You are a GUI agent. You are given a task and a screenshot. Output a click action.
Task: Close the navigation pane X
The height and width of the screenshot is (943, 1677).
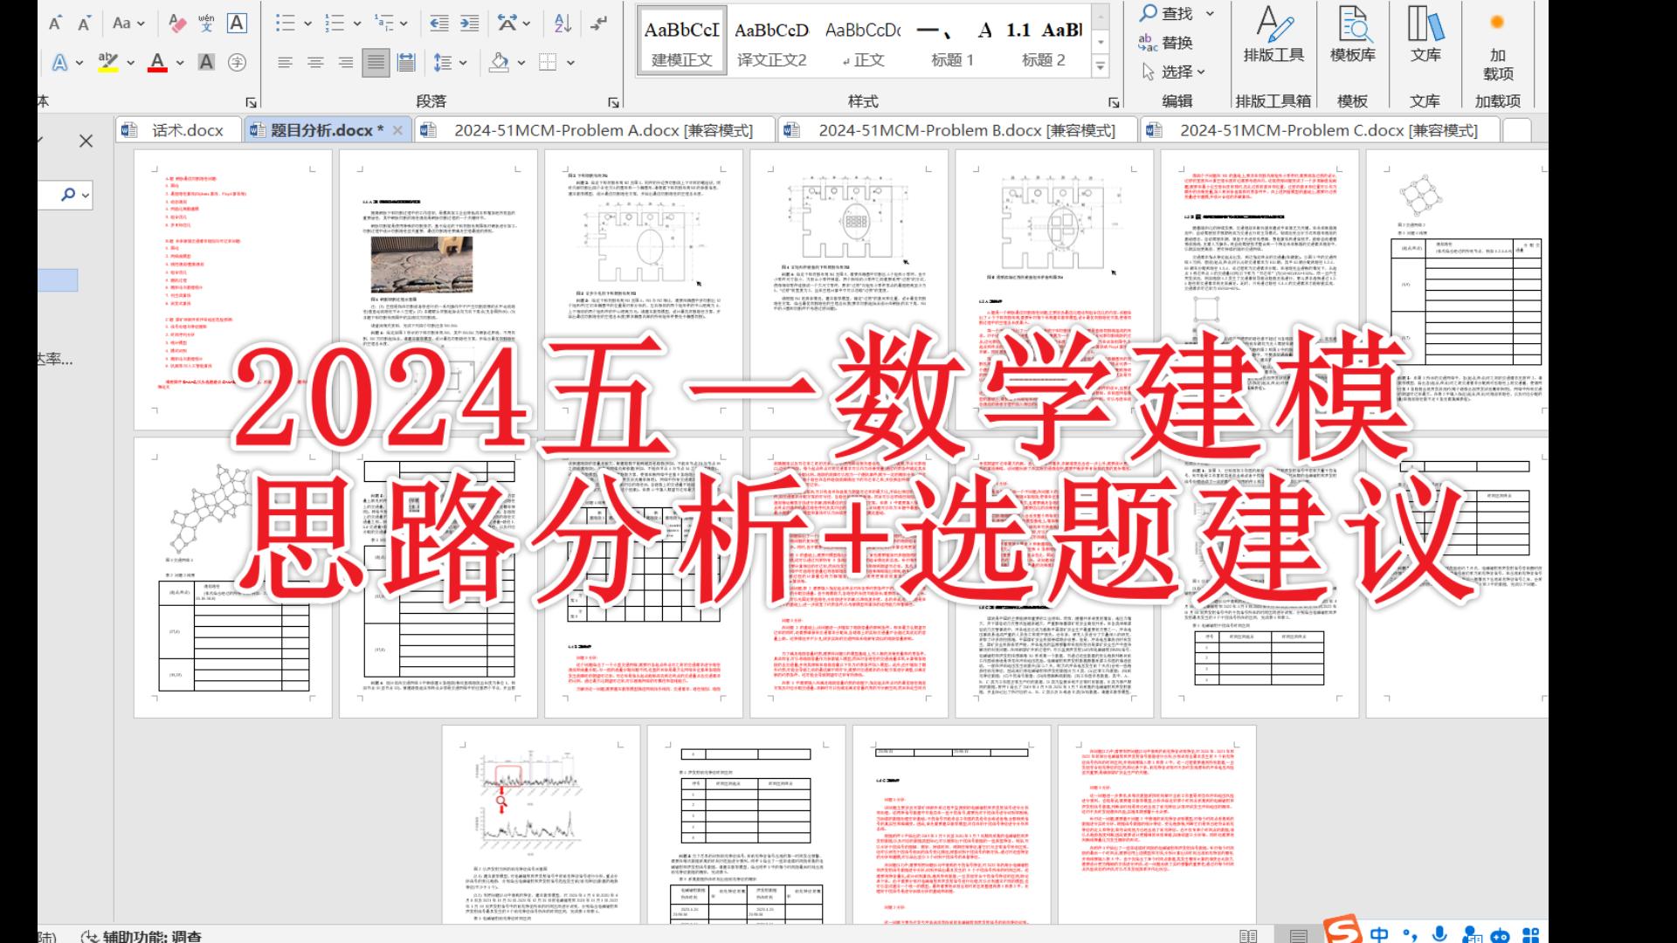pyautogui.click(x=86, y=141)
